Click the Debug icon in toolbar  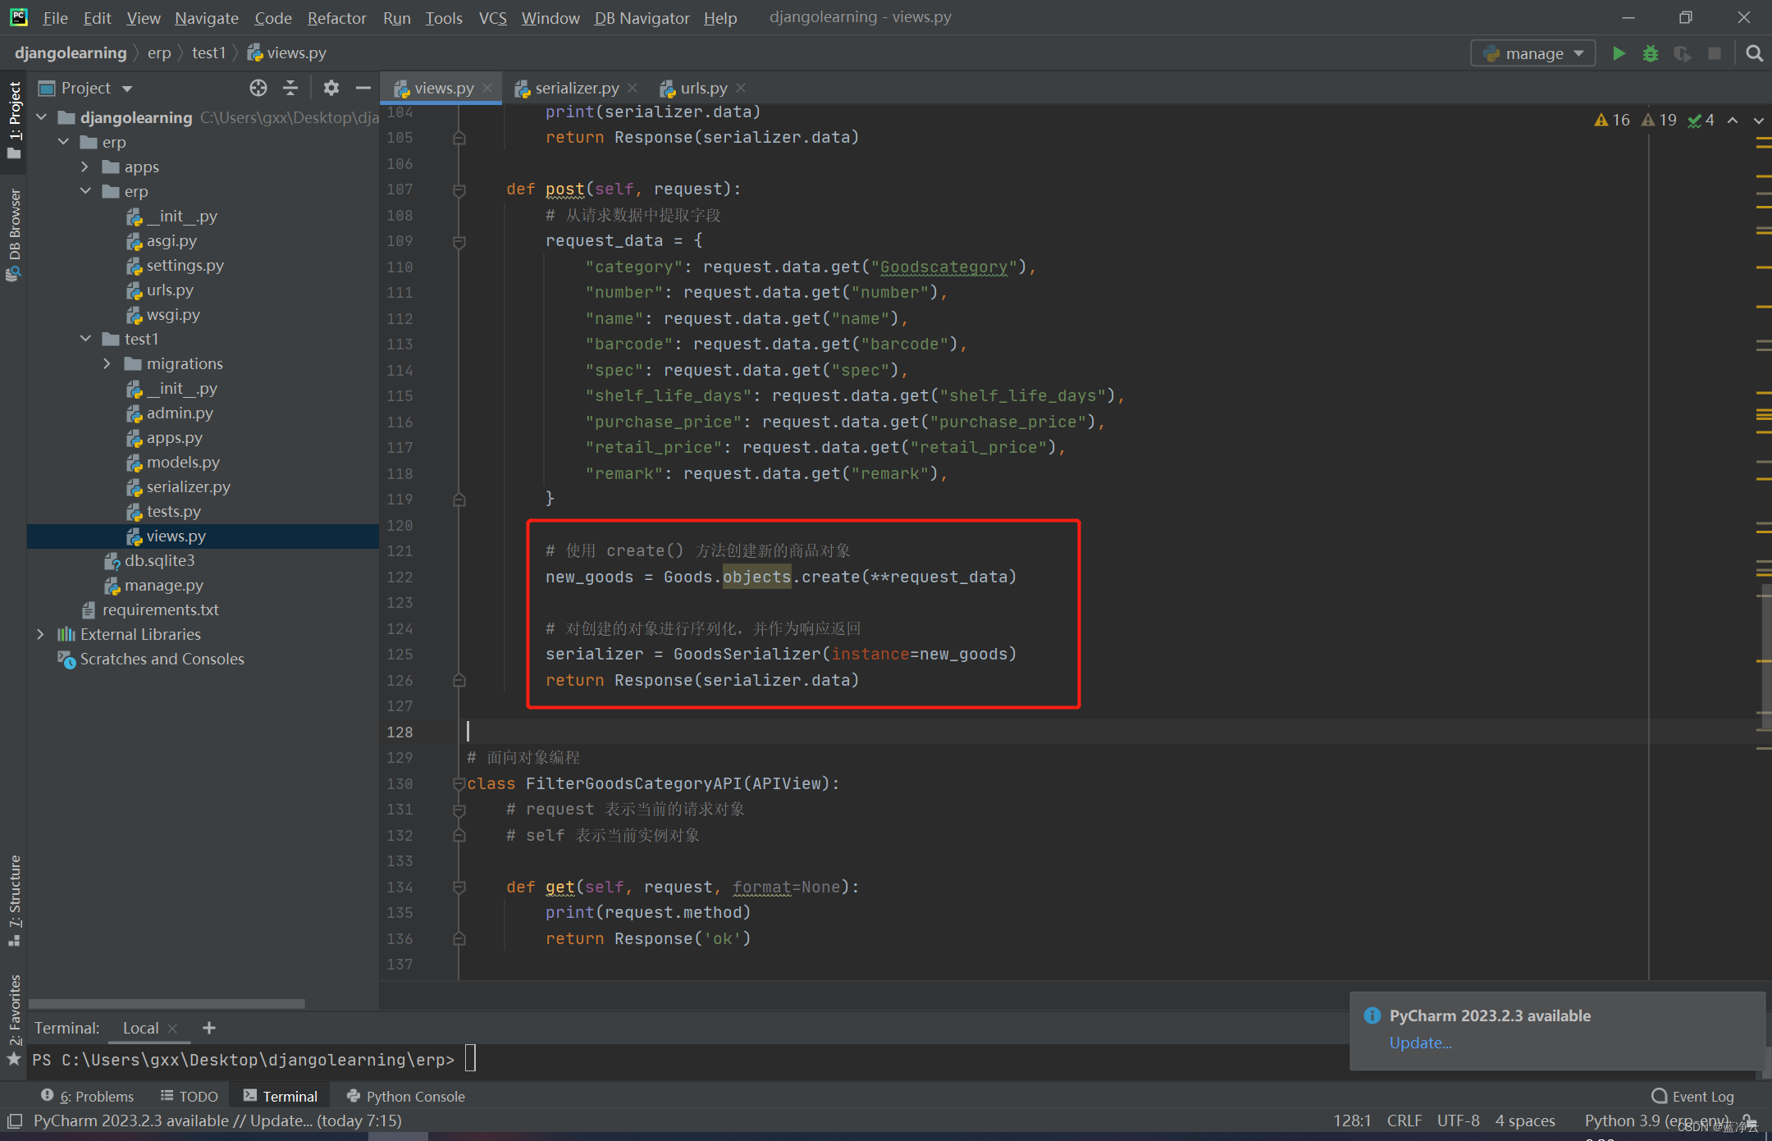(1652, 53)
